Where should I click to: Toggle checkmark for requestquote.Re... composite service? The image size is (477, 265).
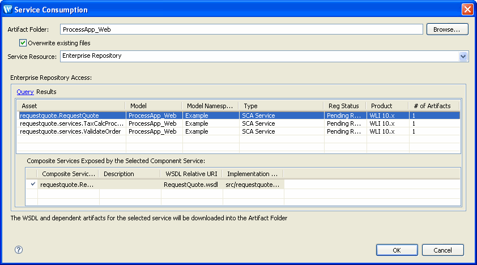point(33,184)
